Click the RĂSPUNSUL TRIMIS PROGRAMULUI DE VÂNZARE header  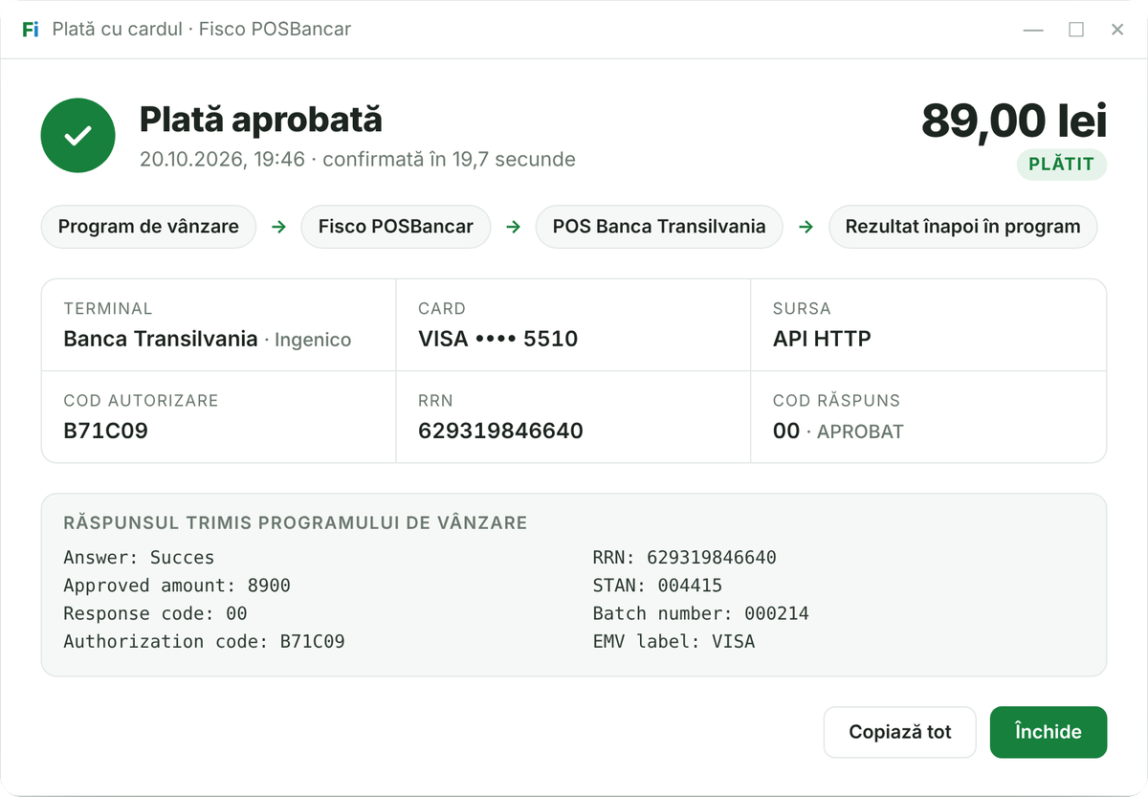(x=296, y=522)
